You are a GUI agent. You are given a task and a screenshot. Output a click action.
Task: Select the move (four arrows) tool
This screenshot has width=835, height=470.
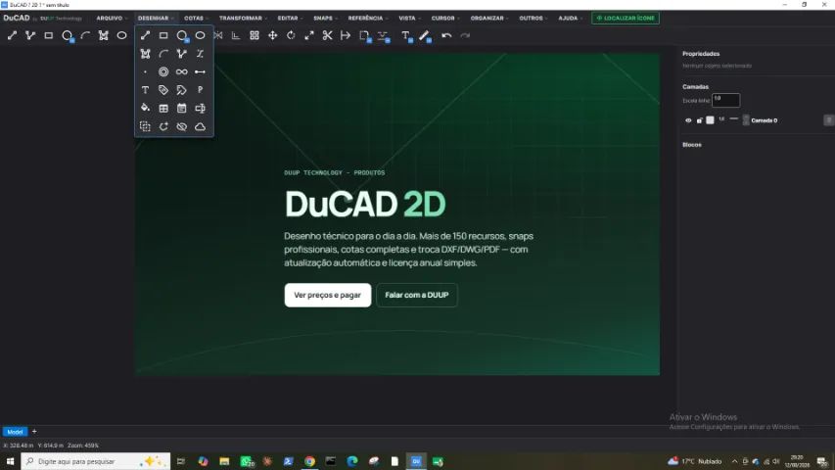pos(273,35)
